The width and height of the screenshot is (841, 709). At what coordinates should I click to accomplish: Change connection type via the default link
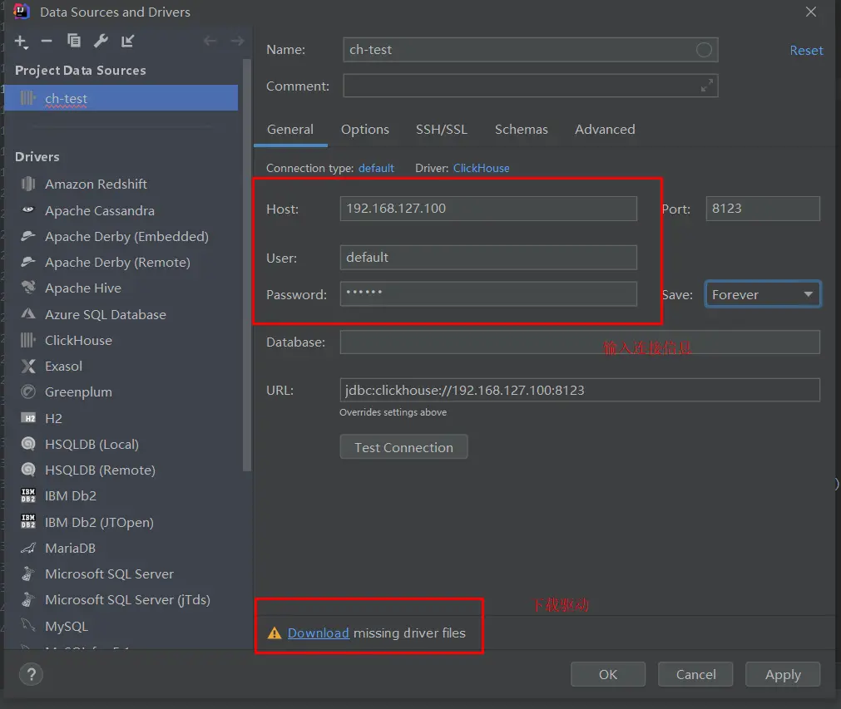[x=376, y=168]
